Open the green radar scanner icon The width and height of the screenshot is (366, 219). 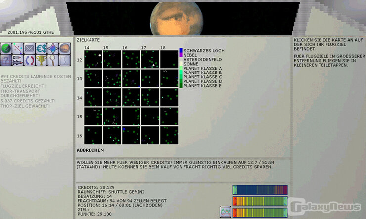point(6,49)
